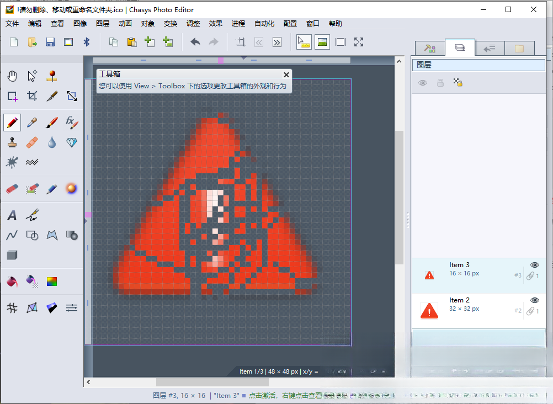Click the vertical canvas scrollbar thumb
The height and width of the screenshot is (404, 553).
point(399,198)
